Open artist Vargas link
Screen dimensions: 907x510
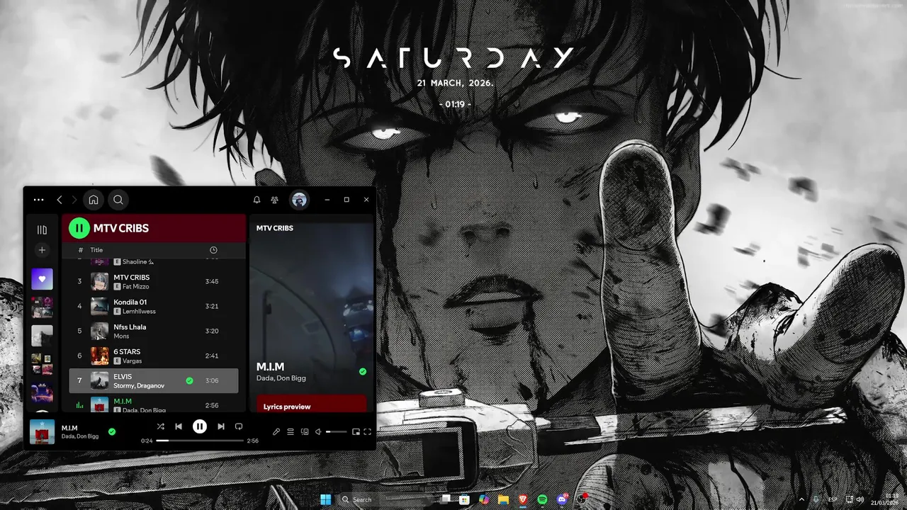(133, 361)
